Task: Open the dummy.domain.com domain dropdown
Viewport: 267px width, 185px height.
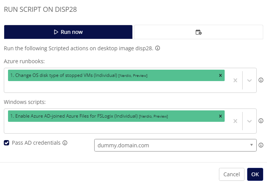Action: click(x=175, y=145)
